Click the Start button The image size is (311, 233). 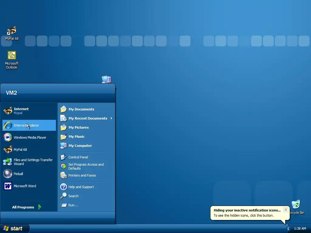point(15,228)
